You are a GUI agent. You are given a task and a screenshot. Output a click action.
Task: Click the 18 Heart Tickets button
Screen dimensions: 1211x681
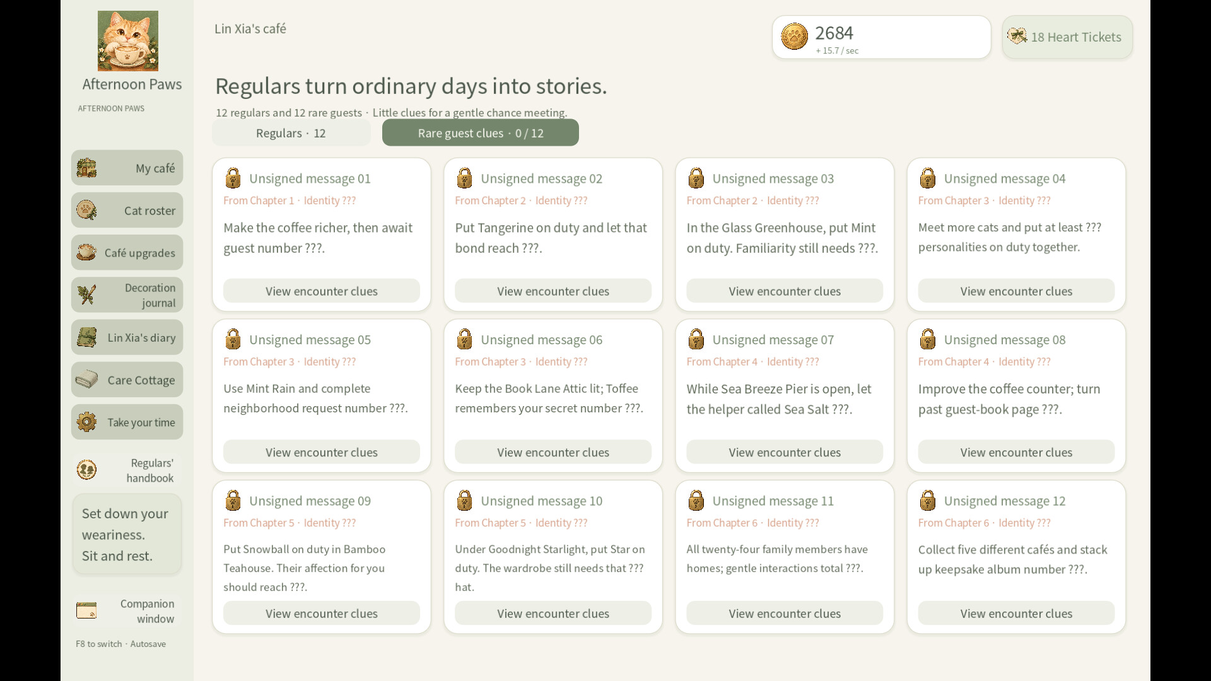pyautogui.click(x=1067, y=37)
